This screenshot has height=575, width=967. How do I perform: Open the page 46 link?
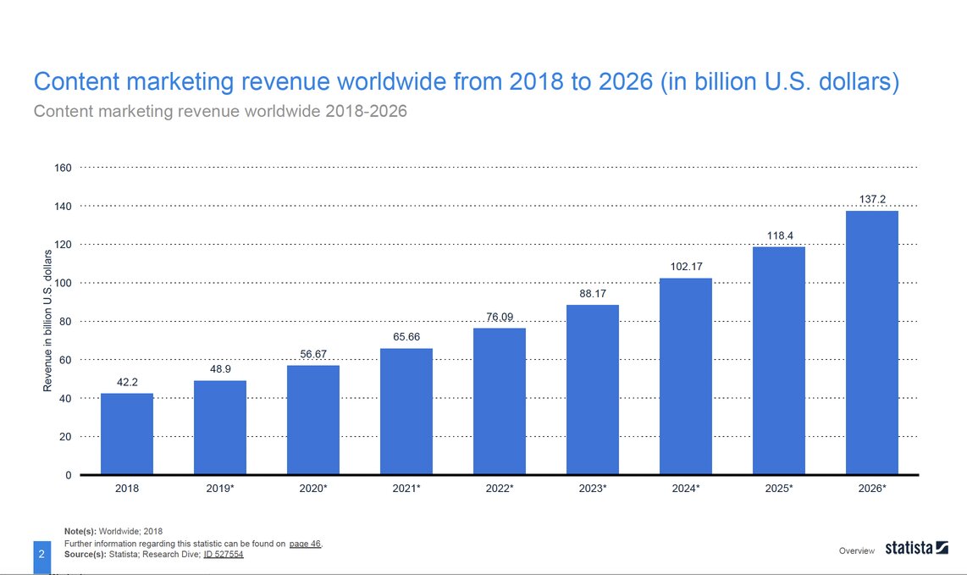coord(305,544)
